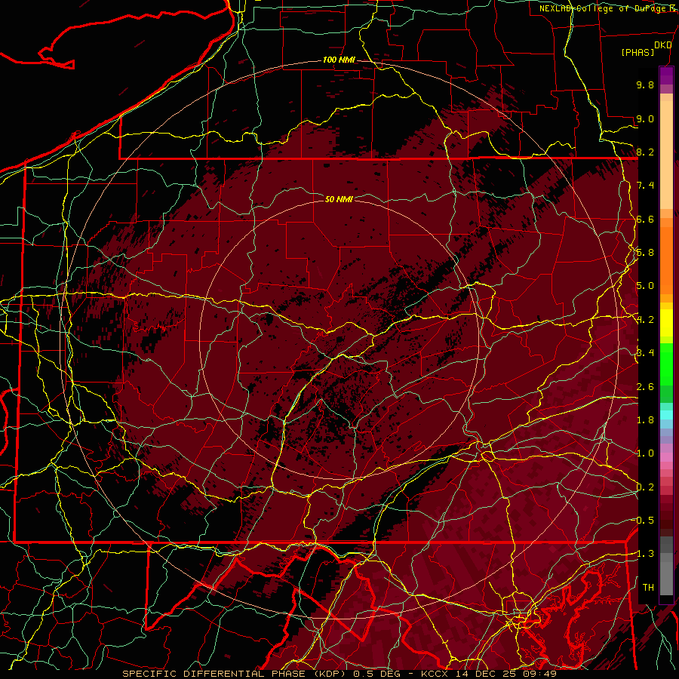Click the 5.0 value on color scale

click(645, 286)
